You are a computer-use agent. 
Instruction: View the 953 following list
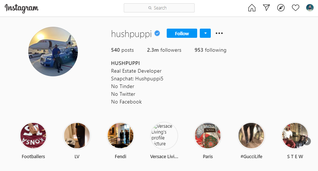point(210,50)
